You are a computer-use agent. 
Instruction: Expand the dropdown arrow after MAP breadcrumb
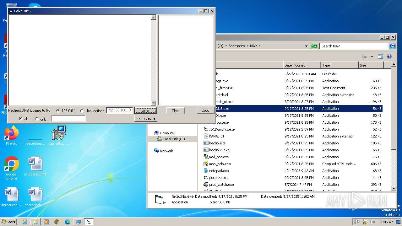click(260, 46)
